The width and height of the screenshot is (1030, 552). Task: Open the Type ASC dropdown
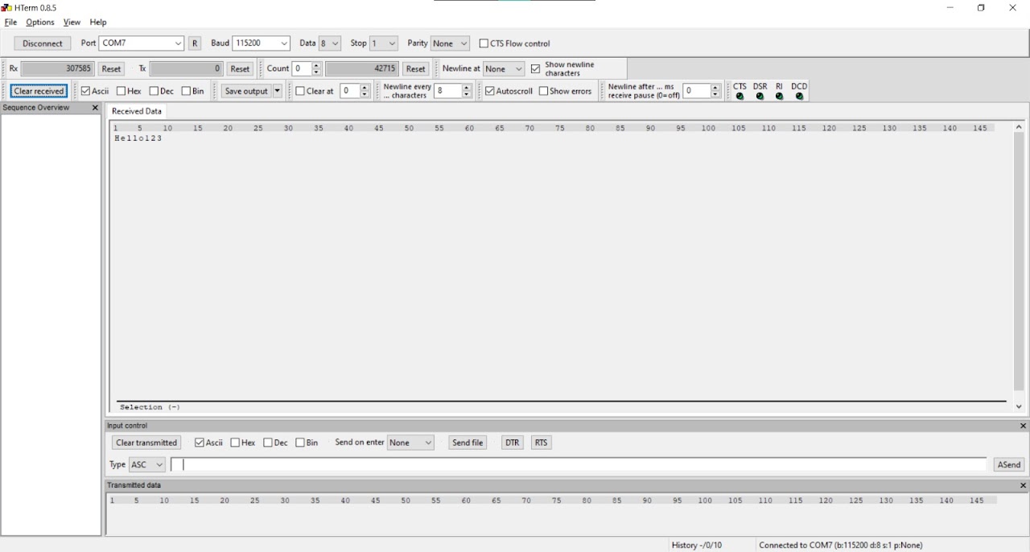pyautogui.click(x=147, y=464)
